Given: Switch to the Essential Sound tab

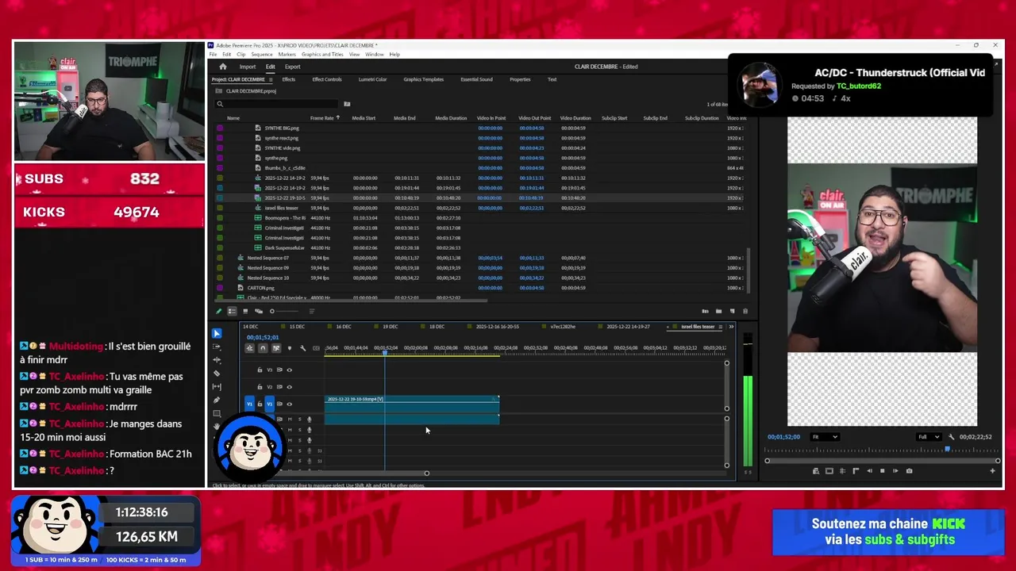Looking at the screenshot, I should [476, 79].
